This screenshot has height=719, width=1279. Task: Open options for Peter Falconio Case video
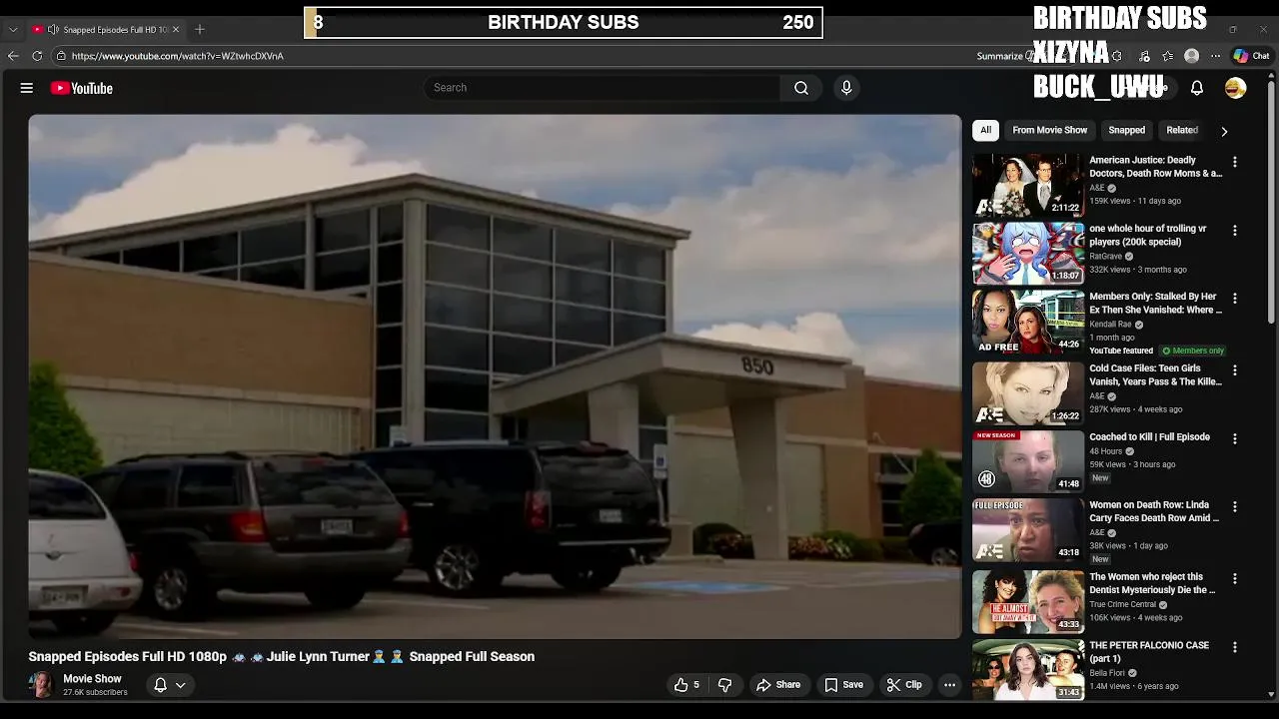click(1235, 648)
